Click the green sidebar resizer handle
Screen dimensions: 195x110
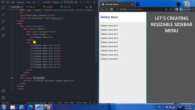click(x=147, y=57)
